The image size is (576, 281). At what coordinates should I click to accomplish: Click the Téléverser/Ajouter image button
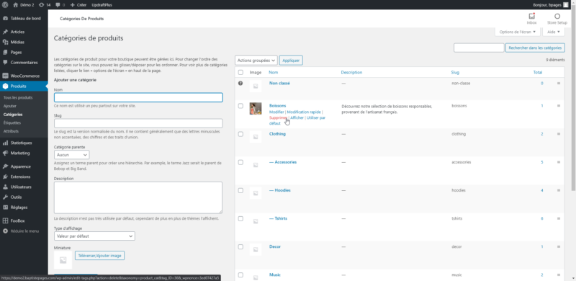99,255
